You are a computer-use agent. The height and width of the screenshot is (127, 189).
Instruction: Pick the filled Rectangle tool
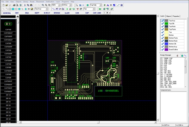pyautogui.click(x=13, y=9)
